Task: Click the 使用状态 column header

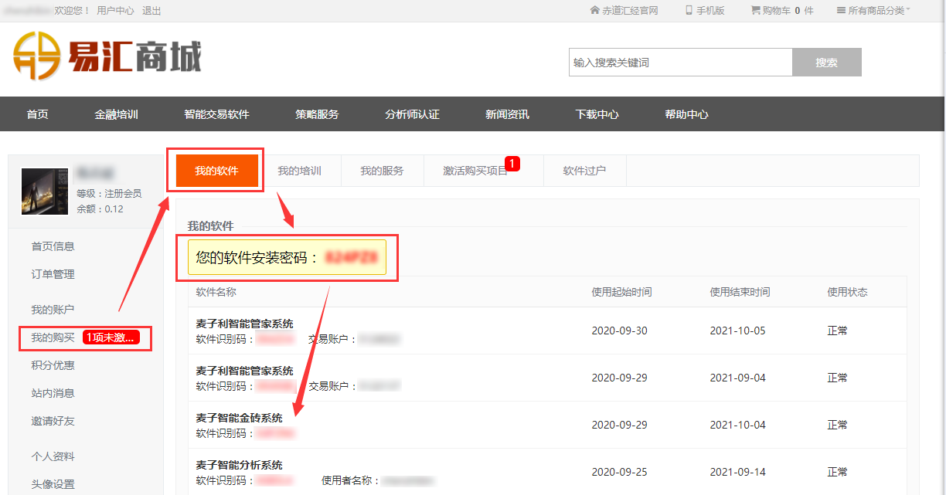Action: pyautogui.click(x=847, y=292)
